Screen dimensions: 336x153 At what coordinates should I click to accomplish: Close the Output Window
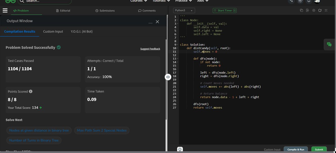[x=157, y=22]
